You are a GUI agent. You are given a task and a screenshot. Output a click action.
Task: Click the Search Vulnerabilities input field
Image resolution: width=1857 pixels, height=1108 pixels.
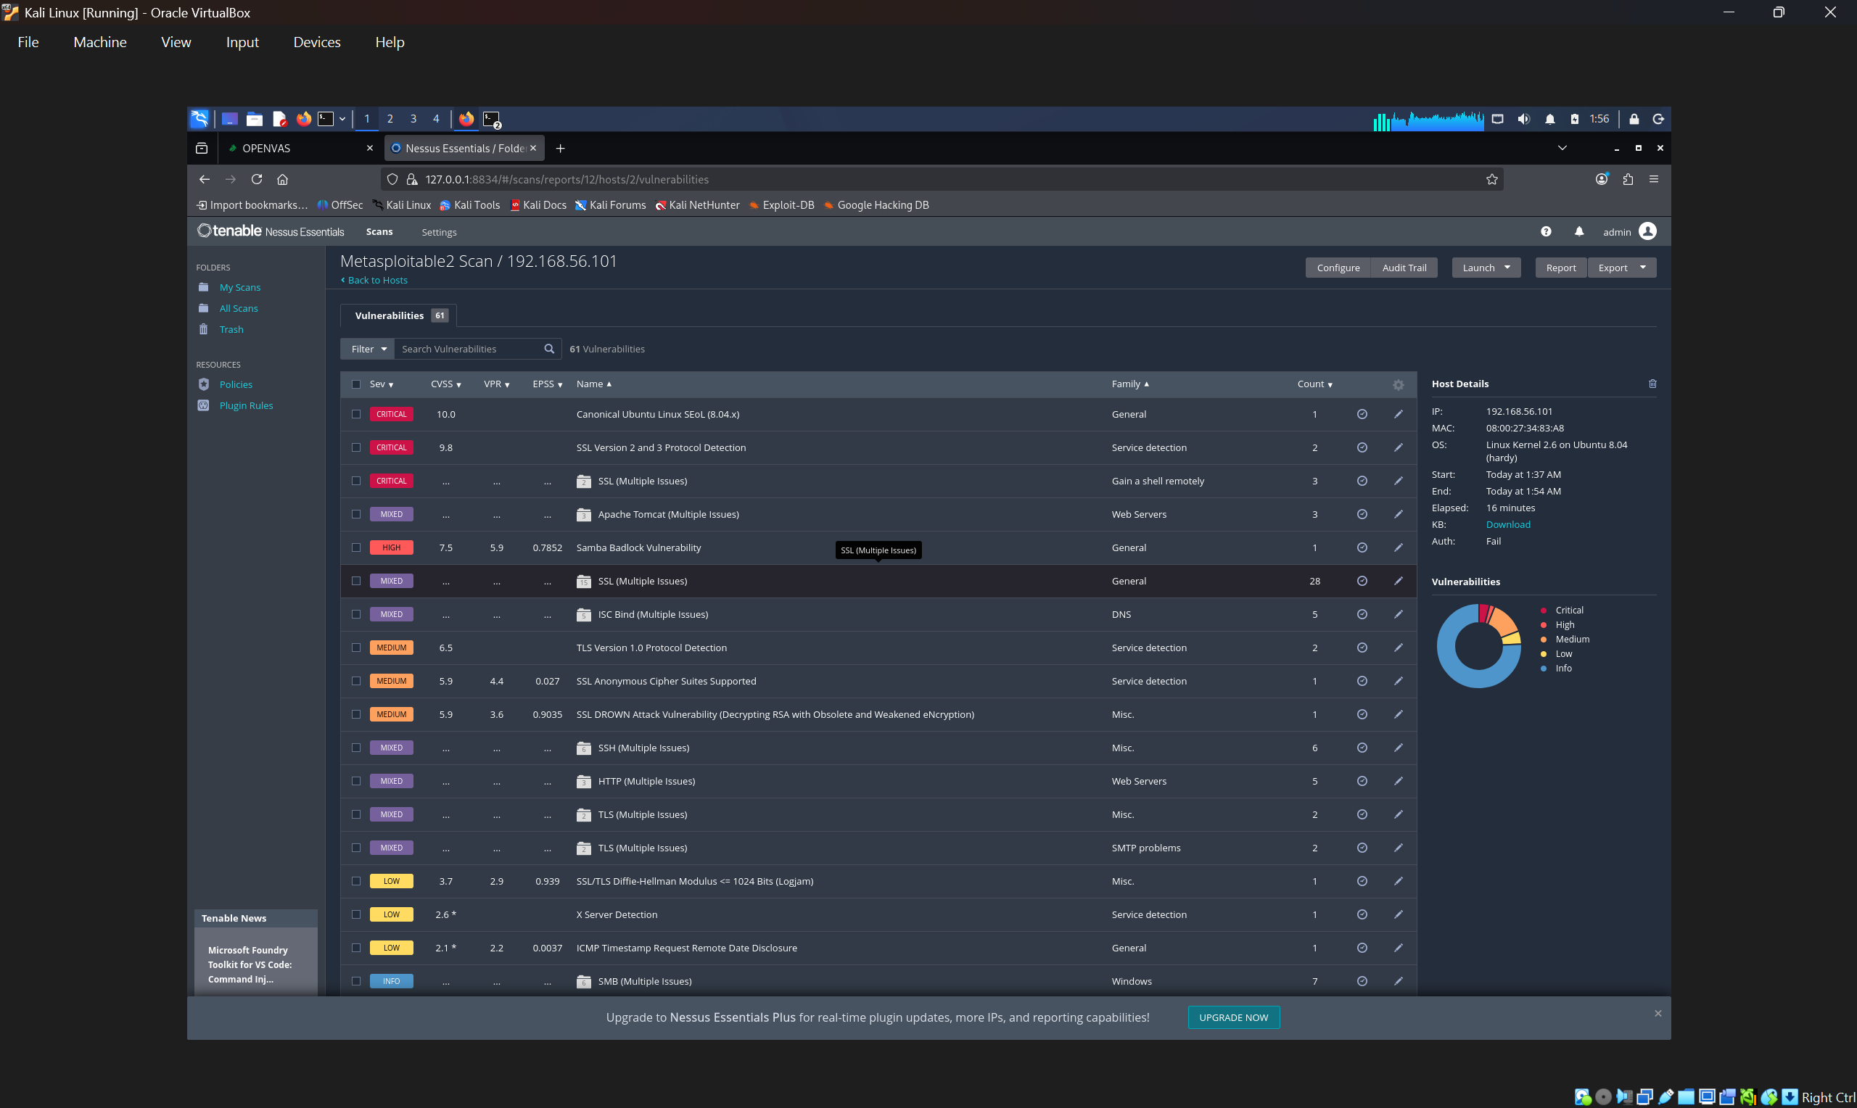click(x=469, y=349)
